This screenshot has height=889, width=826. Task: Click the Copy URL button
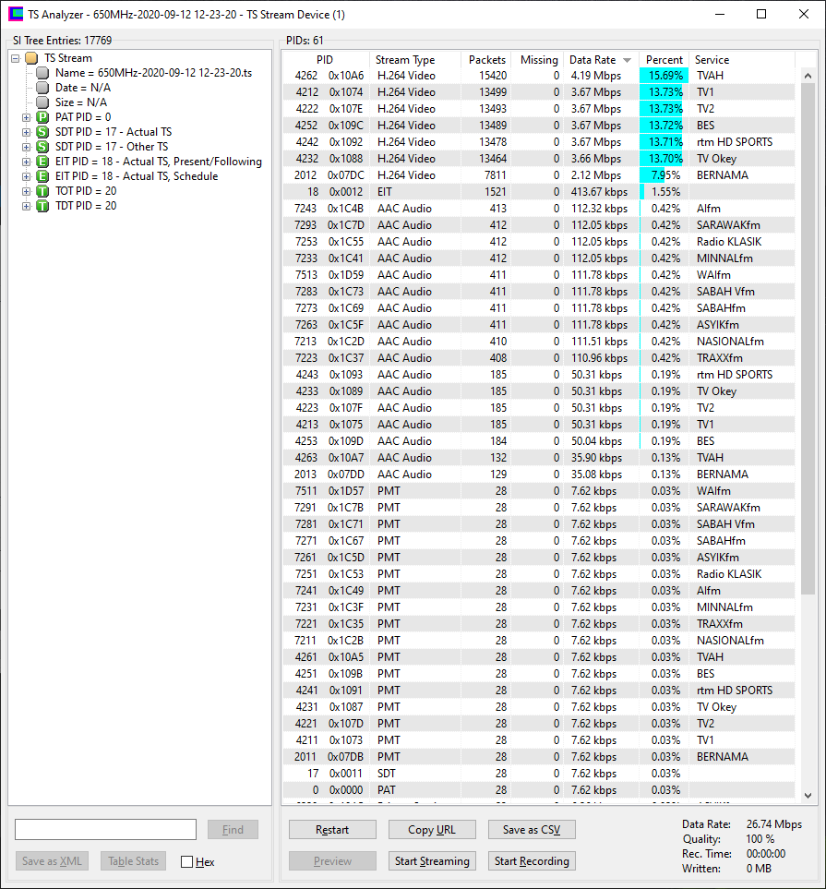click(433, 829)
